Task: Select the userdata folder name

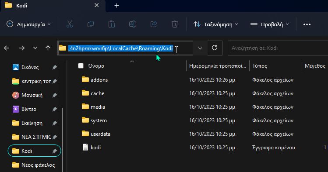Action: [x=100, y=134]
